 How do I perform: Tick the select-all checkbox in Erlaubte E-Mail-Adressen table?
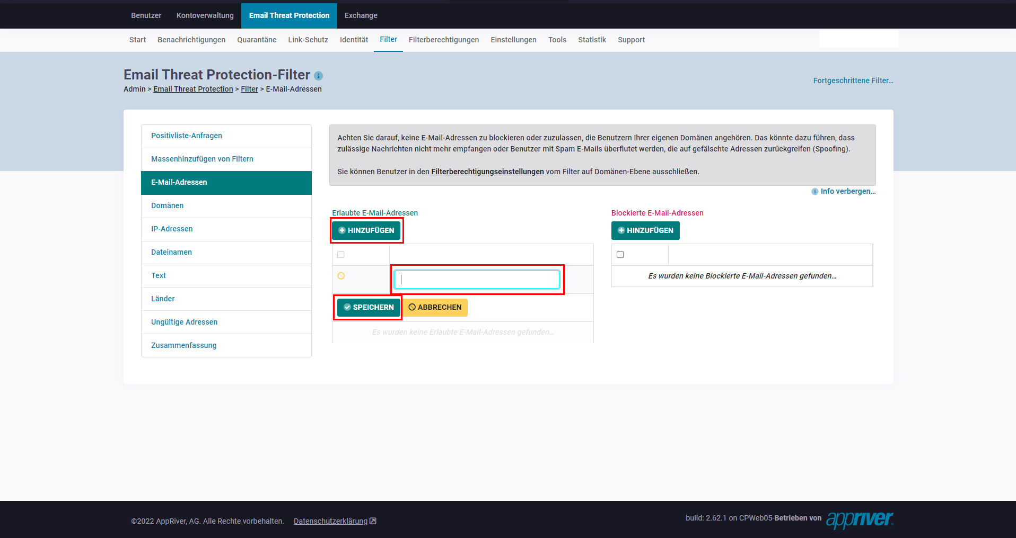pos(341,255)
